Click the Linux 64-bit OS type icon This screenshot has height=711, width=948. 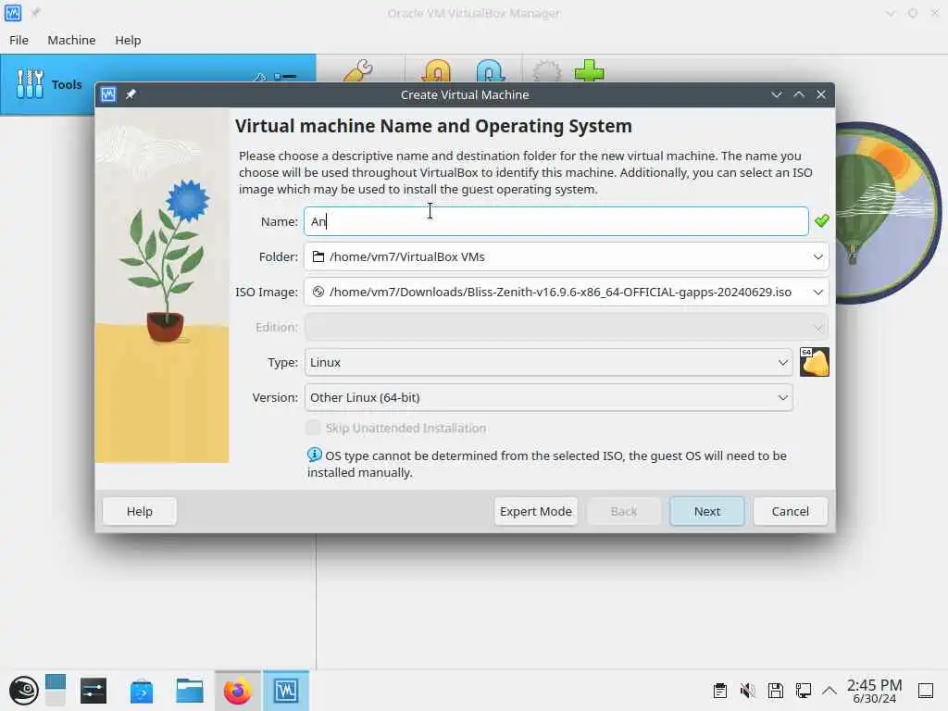pyautogui.click(x=815, y=362)
